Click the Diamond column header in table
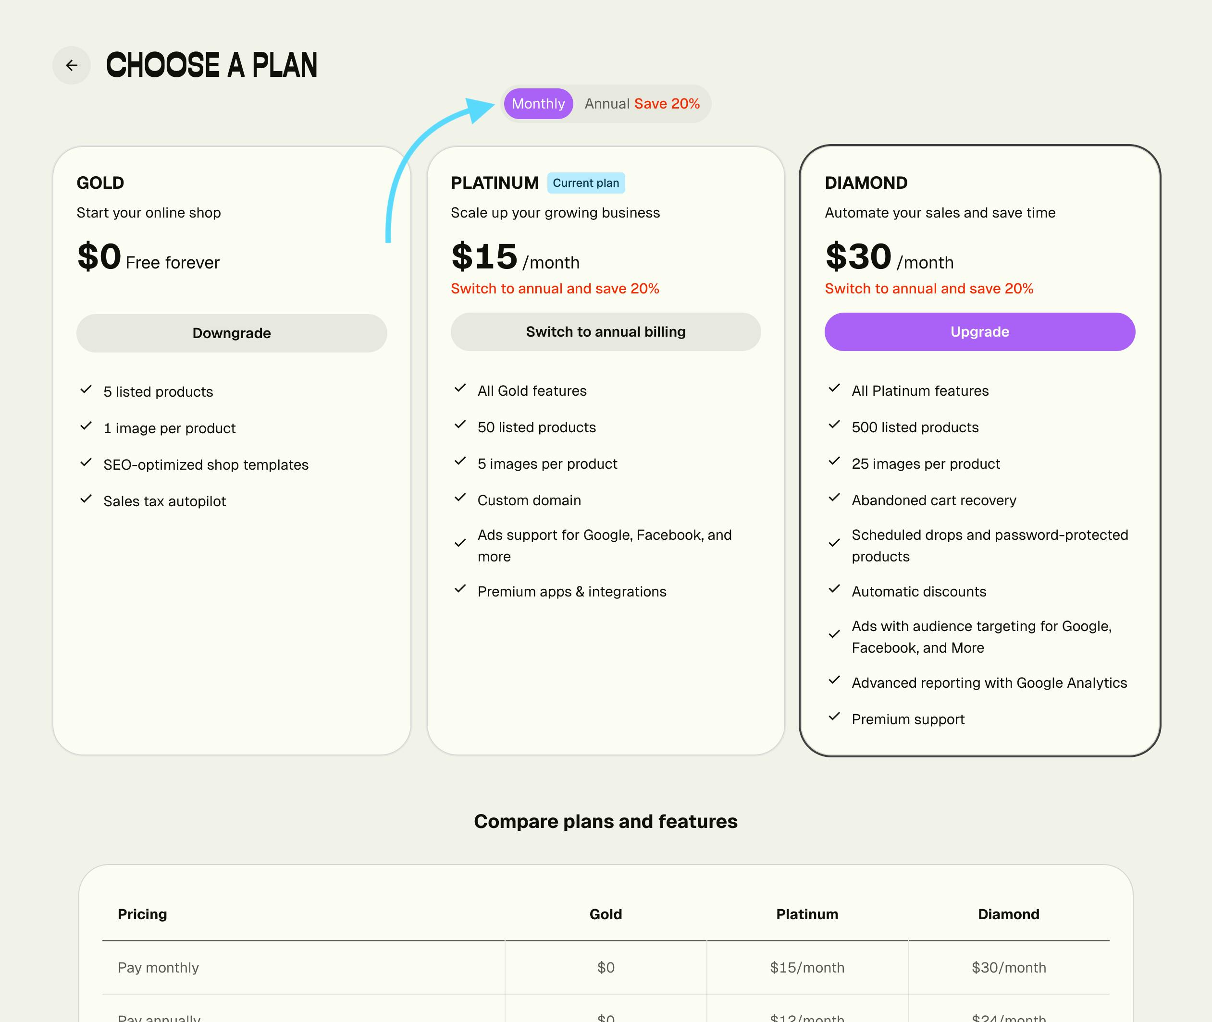 tap(1009, 914)
